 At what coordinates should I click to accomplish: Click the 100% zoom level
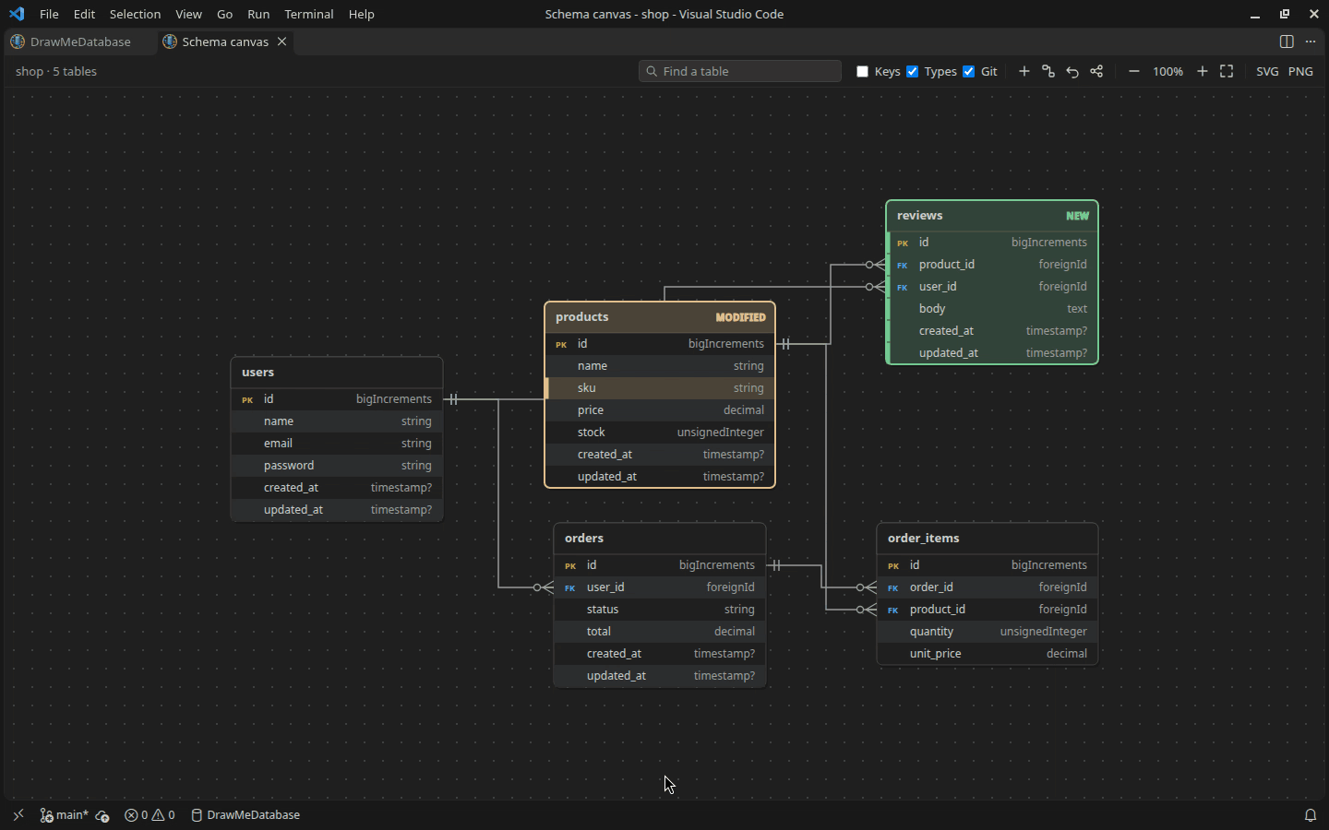tap(1167, 71)
